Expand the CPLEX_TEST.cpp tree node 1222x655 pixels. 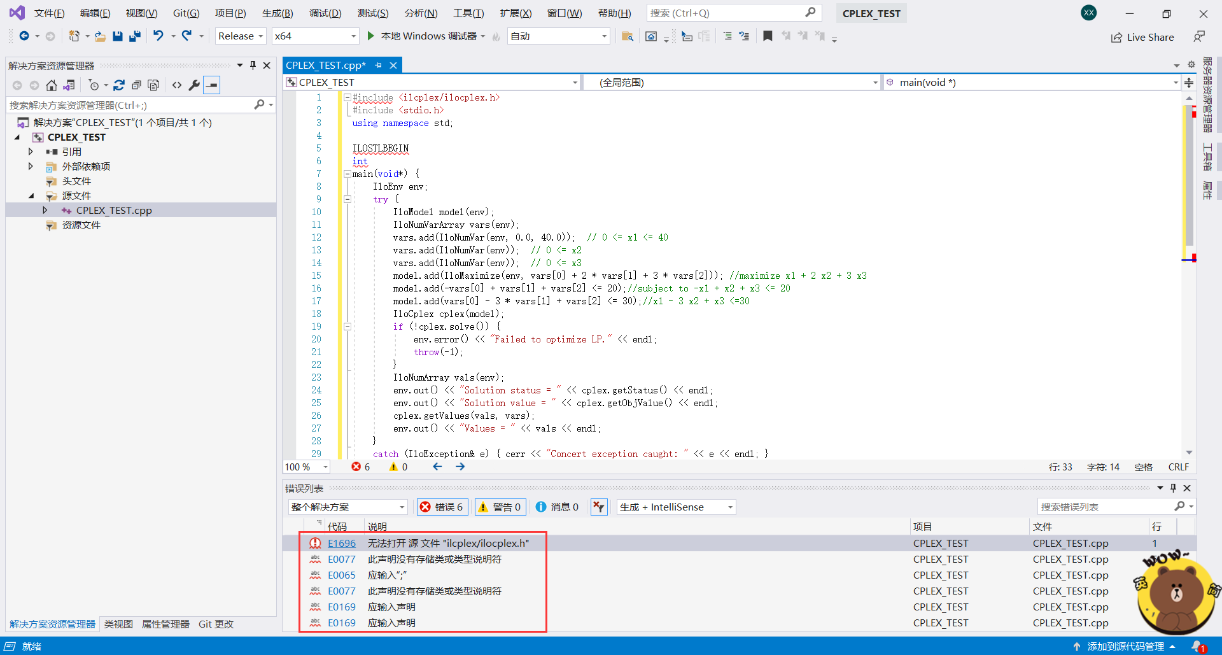[x=45, y=210]
